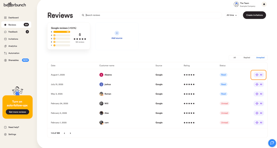Click the plus icon to add source

[x=117, y=33]
